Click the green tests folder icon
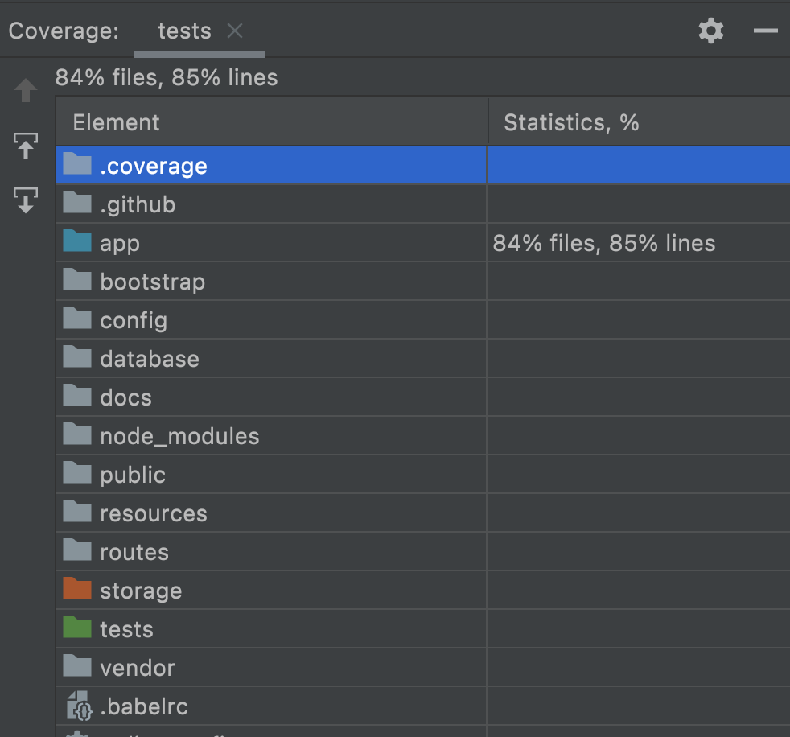This screenshot has height=737, width=790. (77, 628)
